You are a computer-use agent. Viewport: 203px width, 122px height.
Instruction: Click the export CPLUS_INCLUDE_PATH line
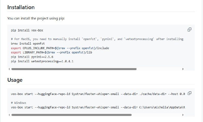click(56, 48)
